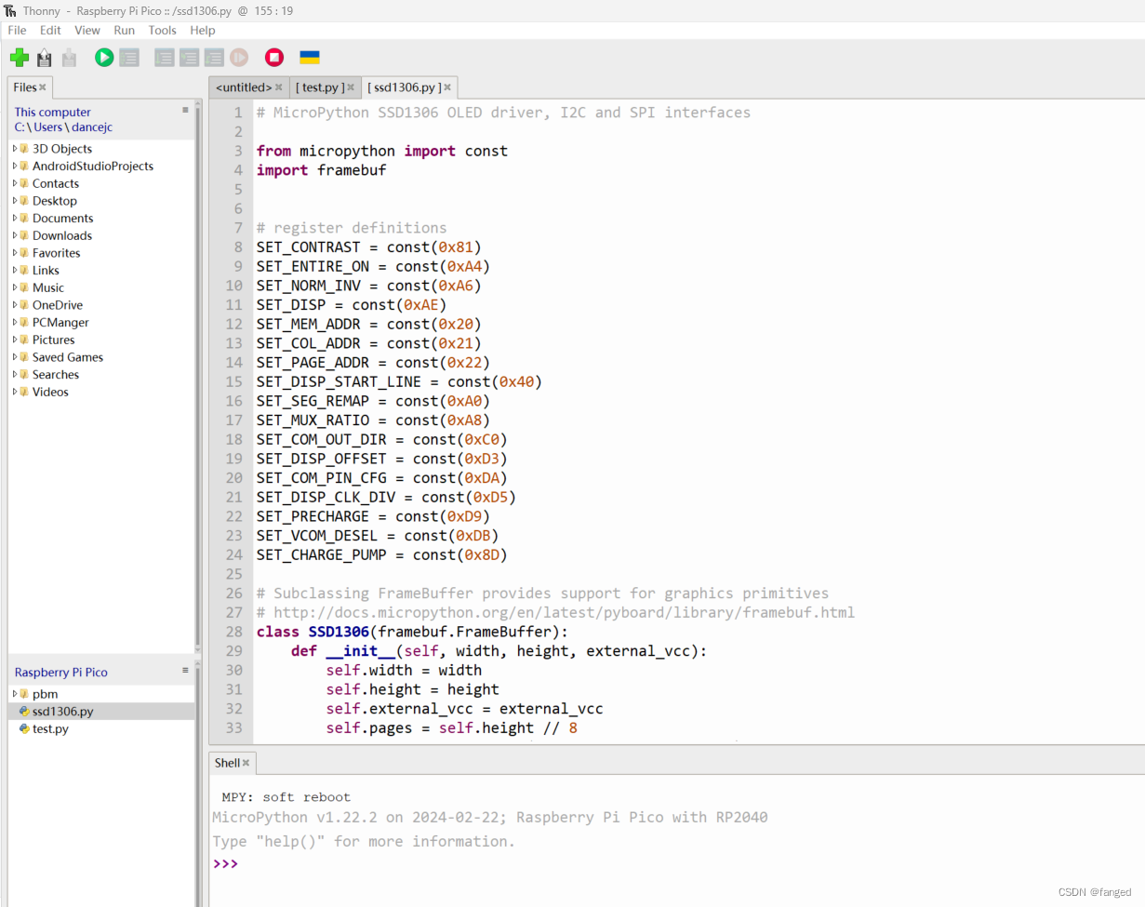Stop the backend with red Stop icon
The height and width of the screenshot is (907, 1145).
(274, 58)
